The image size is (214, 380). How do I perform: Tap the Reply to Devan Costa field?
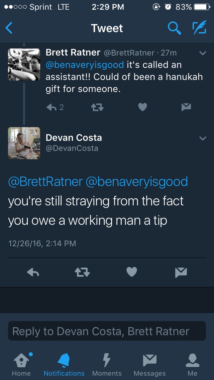point(107,331)
